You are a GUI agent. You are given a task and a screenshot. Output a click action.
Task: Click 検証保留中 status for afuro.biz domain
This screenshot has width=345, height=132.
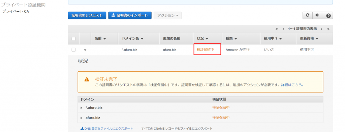point(221,118)
